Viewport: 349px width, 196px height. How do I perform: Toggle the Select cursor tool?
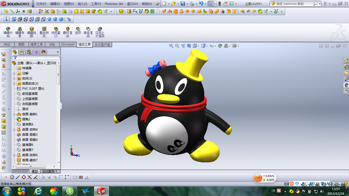(210, 4)
